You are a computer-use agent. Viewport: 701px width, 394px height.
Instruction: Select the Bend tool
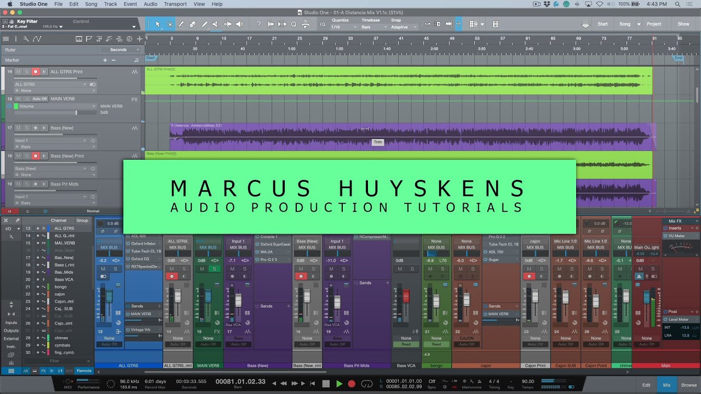(x=227, y=24)
